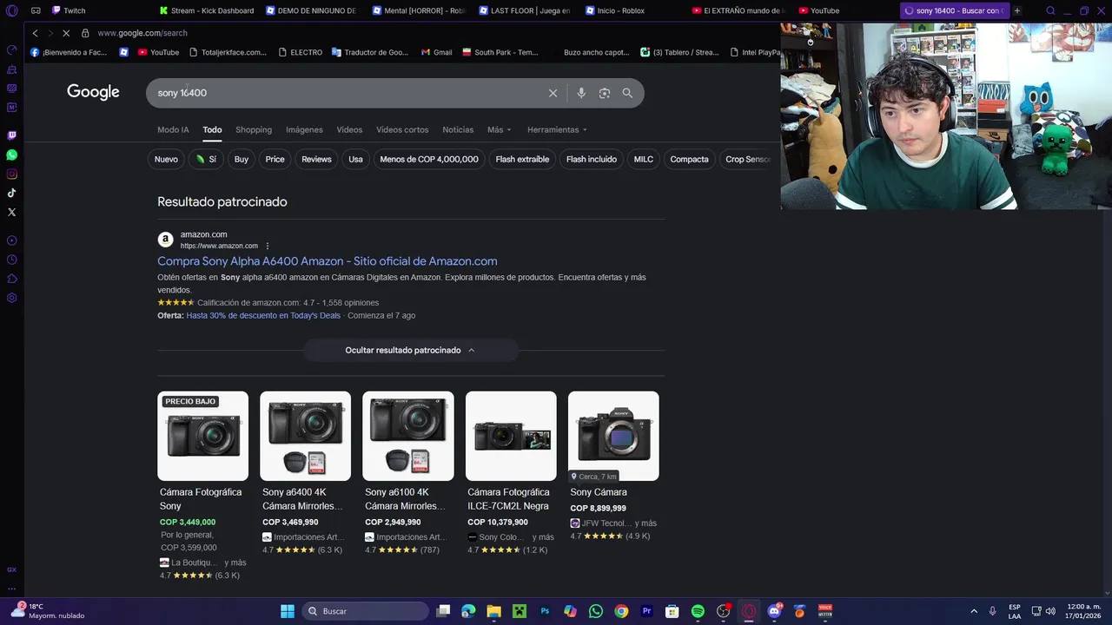Open tab search in the title bar
Image resolution: width=1112 pixels, height=625 pixels.
1050,11
